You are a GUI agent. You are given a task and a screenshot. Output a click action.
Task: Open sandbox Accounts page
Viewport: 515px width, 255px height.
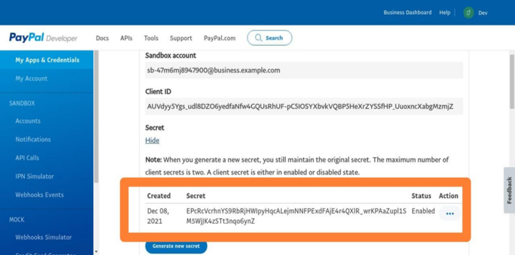28,121
